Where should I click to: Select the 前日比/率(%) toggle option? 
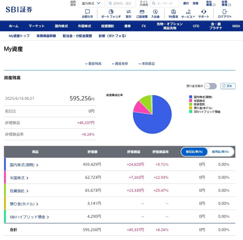click(194, 152)
